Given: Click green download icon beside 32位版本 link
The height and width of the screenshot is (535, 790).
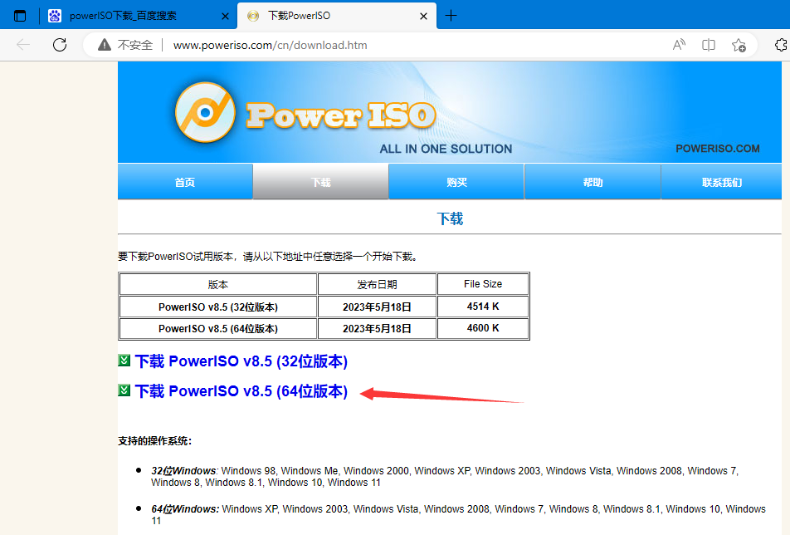Looking at the screenshot, I should (x=124, y=361).
